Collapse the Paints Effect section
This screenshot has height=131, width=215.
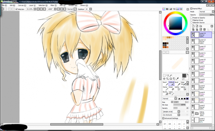pyautogui.click(x=191, y=9)
